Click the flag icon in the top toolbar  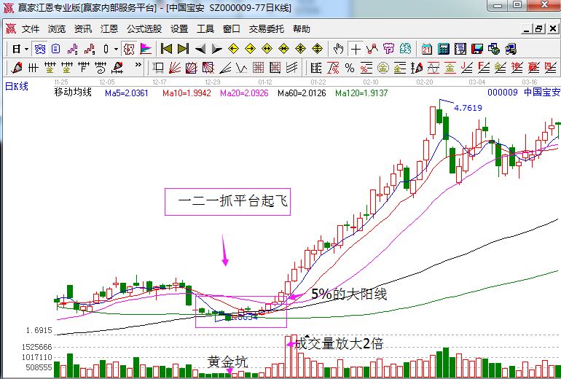point(146,50)
